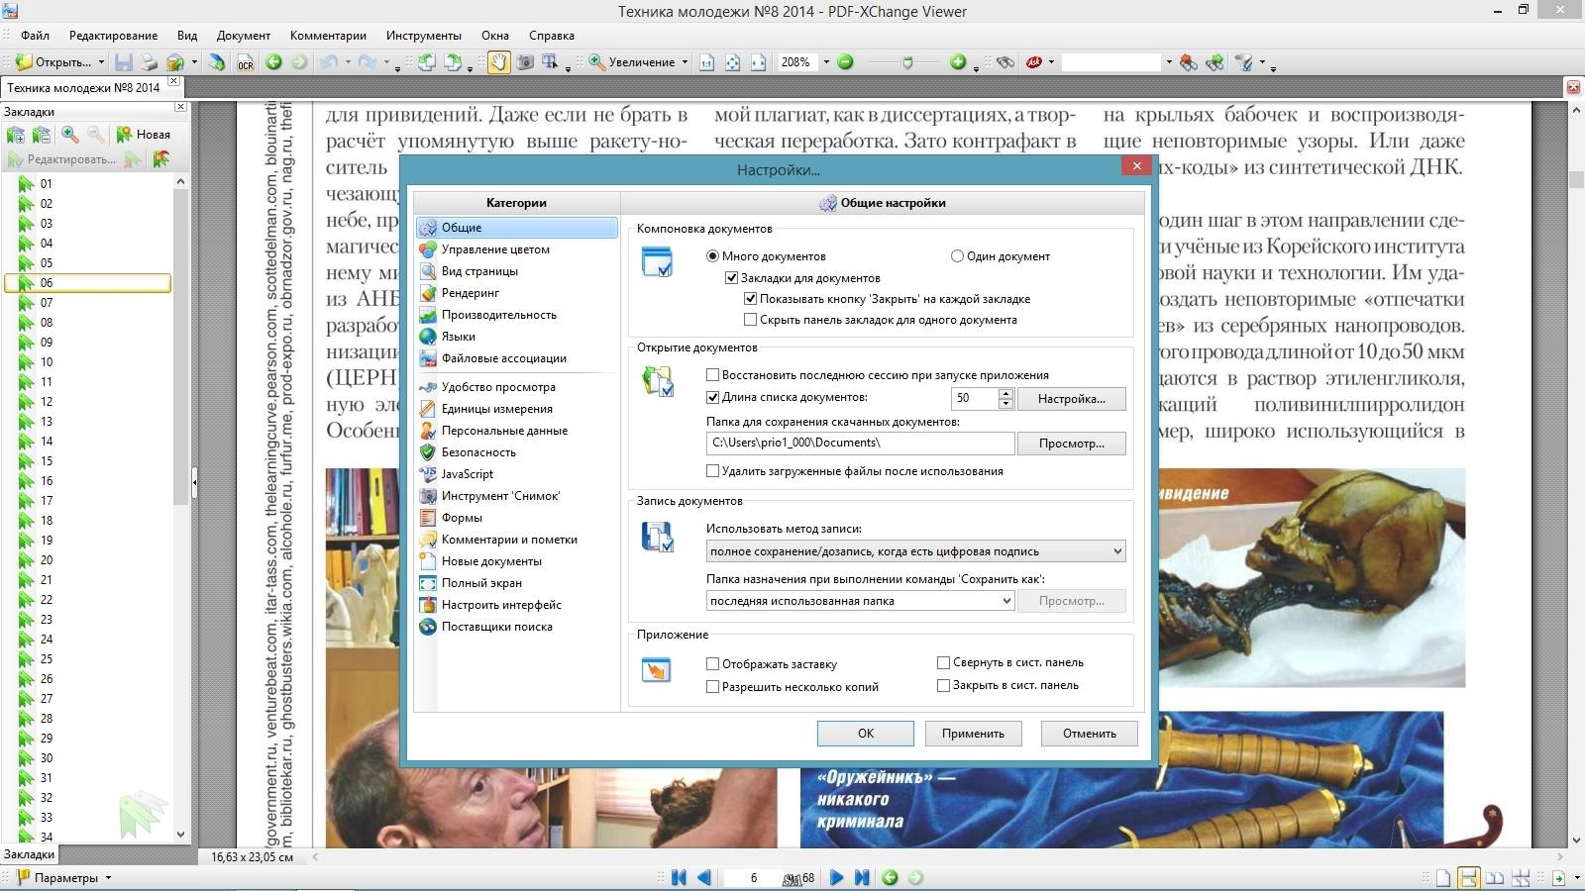Open the 'Открыть...' dropdown arrow
Viewport: 1585px width, 891px height.
pos(101,62)
